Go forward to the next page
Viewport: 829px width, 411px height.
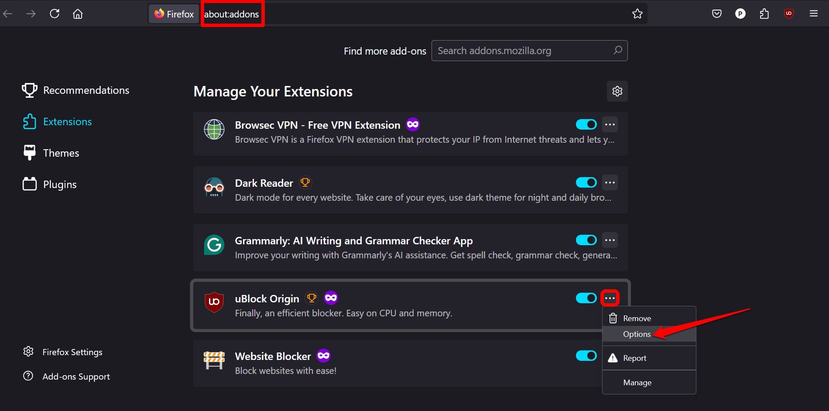[31, 14]
